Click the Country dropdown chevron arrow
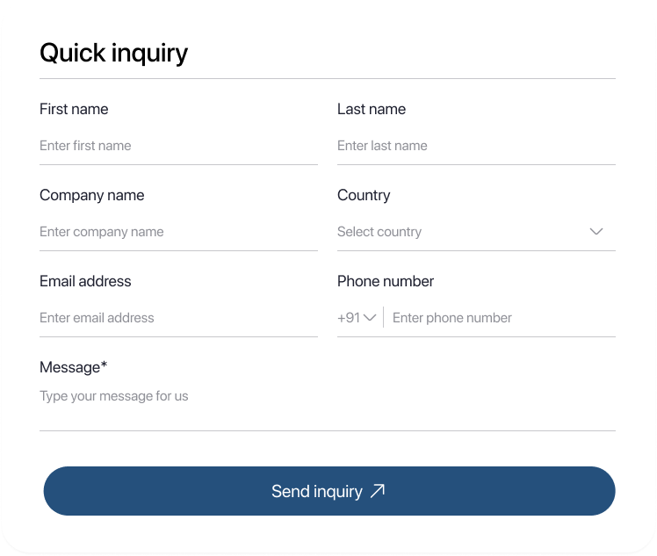The image size is (657, 556). tap(596, 232)
